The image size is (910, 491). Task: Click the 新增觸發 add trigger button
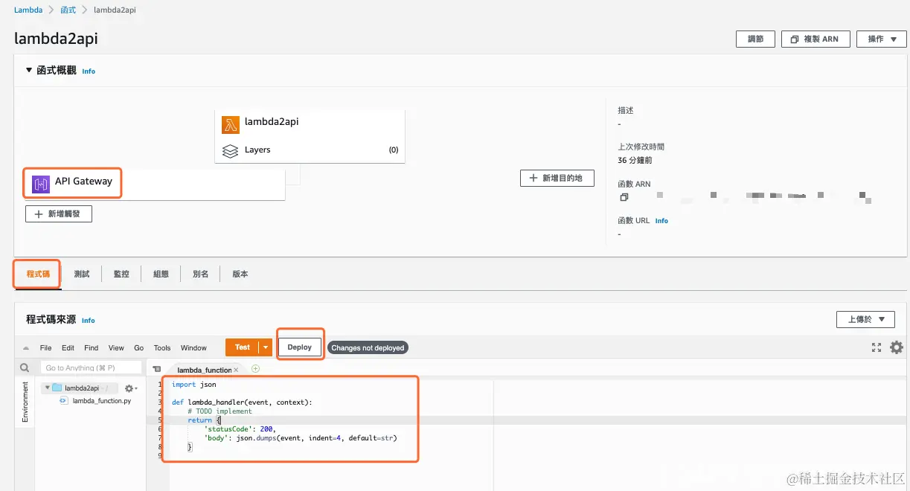pyautogui.click(x=59, y=214)
